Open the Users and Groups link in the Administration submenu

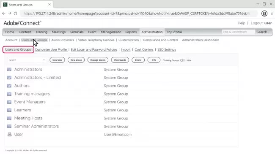tap(34, 40)
